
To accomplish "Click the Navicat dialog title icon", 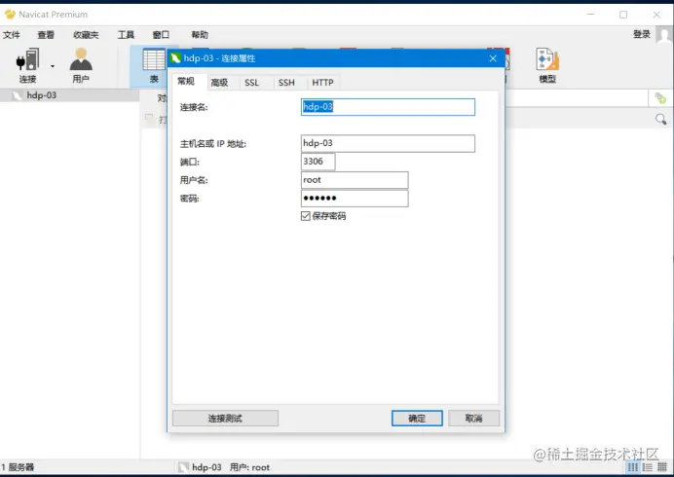I will [175, 58].
